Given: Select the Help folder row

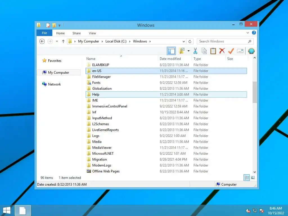Looking at the screenshot, I should [x=166, y=94].
